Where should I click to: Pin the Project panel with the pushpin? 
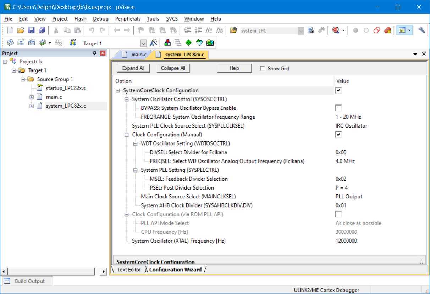pyautogui.click(x=95, y=53)
